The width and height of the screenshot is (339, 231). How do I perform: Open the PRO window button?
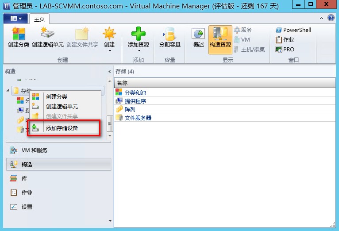pos(285,50)
